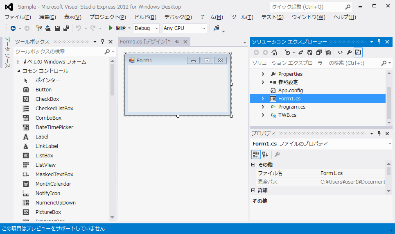The image size is (395, 234).
Task: Toggle Show All Files in Solution Explorer
Action: click(328, 52)
